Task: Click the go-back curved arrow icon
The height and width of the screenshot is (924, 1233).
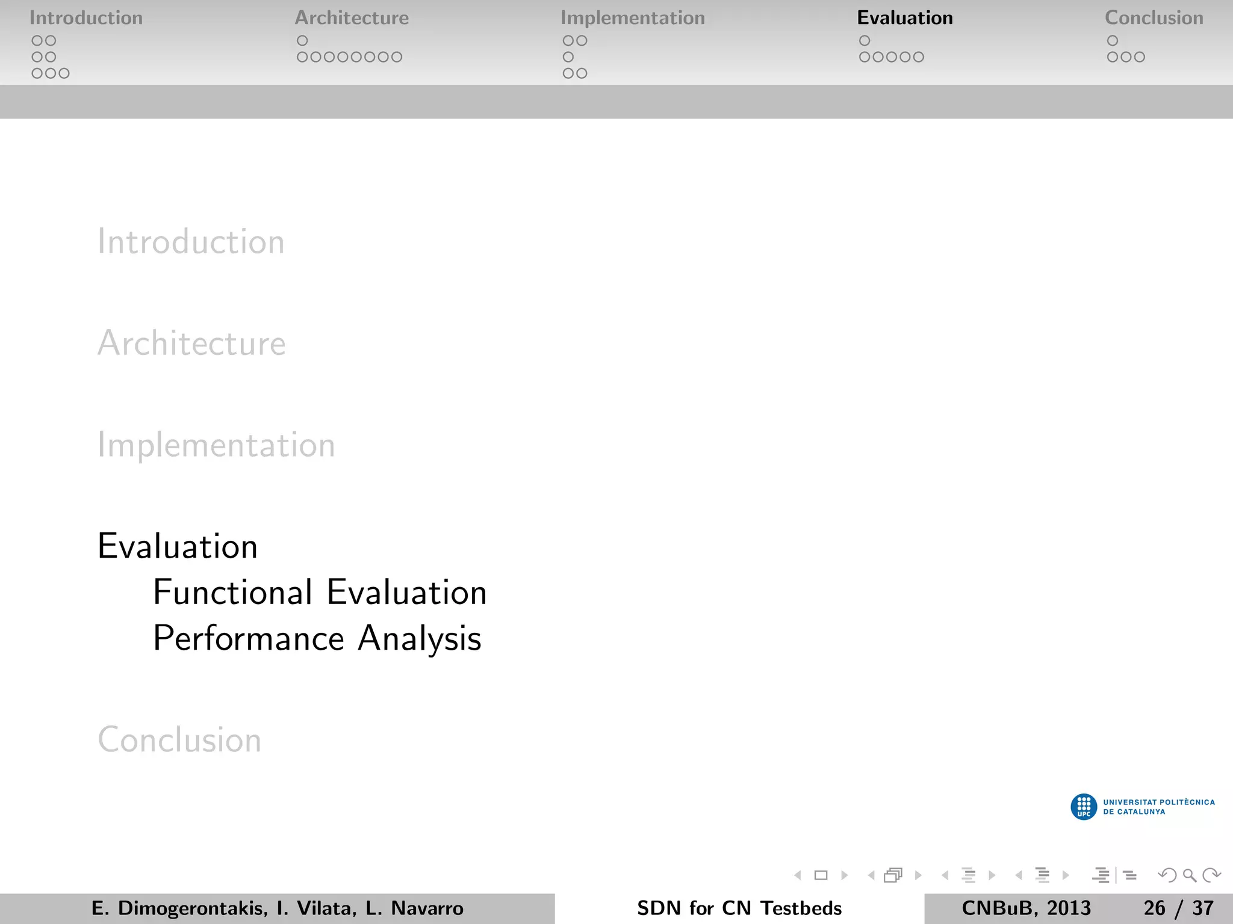Action: 1167,875
